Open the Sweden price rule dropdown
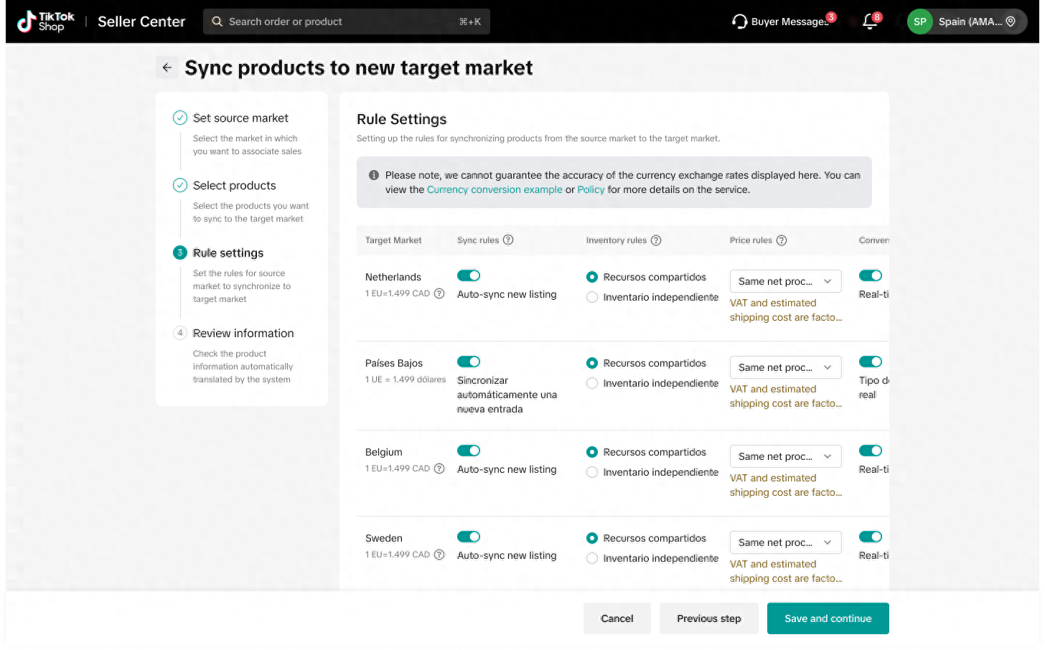The height and width of the screenshot is (650, 1045). point(786,542)
